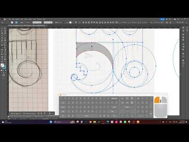Click the Home icon in menu bar
Image resolution: width=189 pixels, height=142 pixels.
(x=5, y=19)
